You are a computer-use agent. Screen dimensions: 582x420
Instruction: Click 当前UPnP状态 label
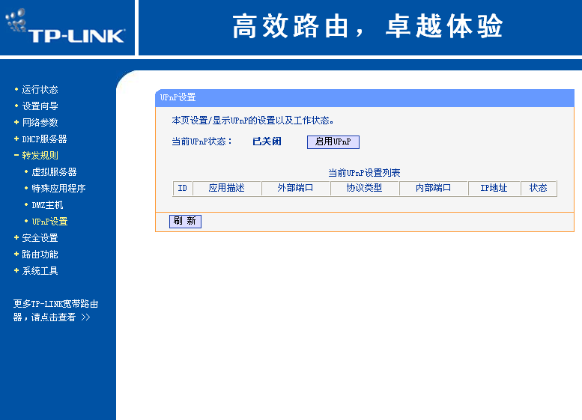tap(202, 141)
